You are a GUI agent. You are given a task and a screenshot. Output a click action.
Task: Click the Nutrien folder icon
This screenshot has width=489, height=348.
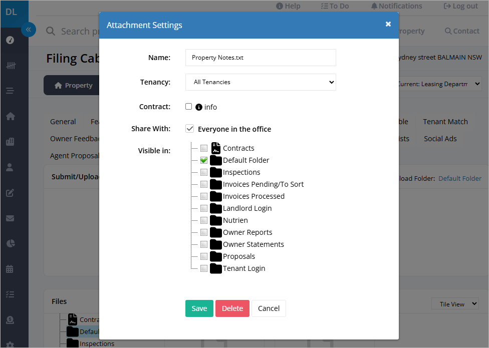[216, 220]
